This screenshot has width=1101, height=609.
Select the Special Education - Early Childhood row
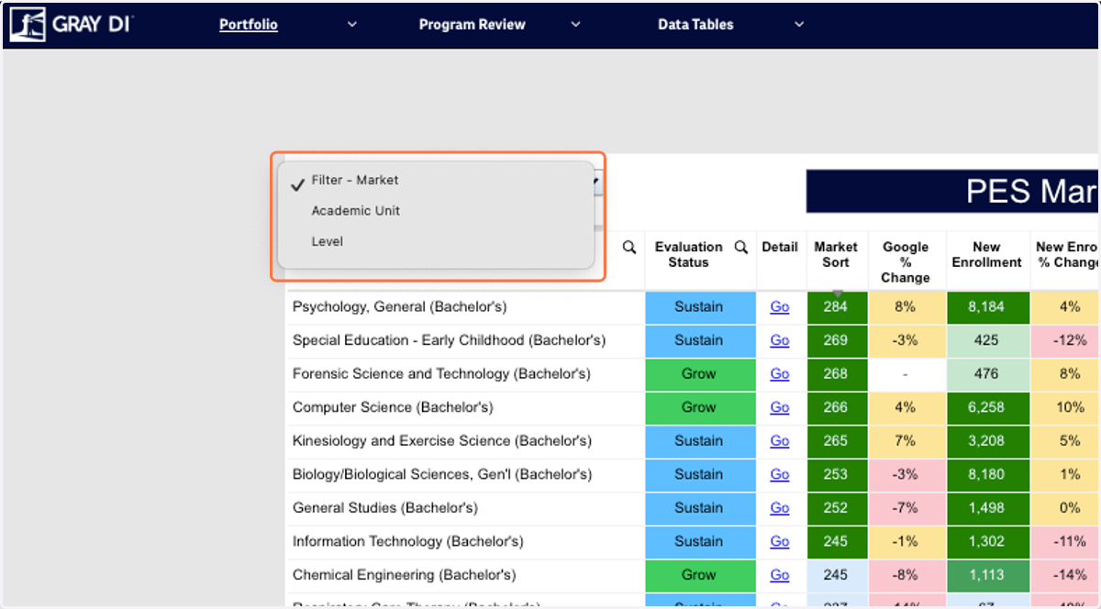tap(449, 340)
